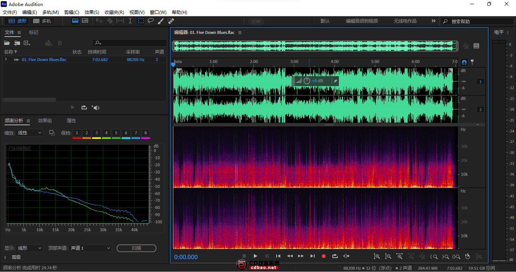This screenshot has height=272, width=516.
Task: Open the 频率分析 panel menu icon
Action: pos(28,121)
